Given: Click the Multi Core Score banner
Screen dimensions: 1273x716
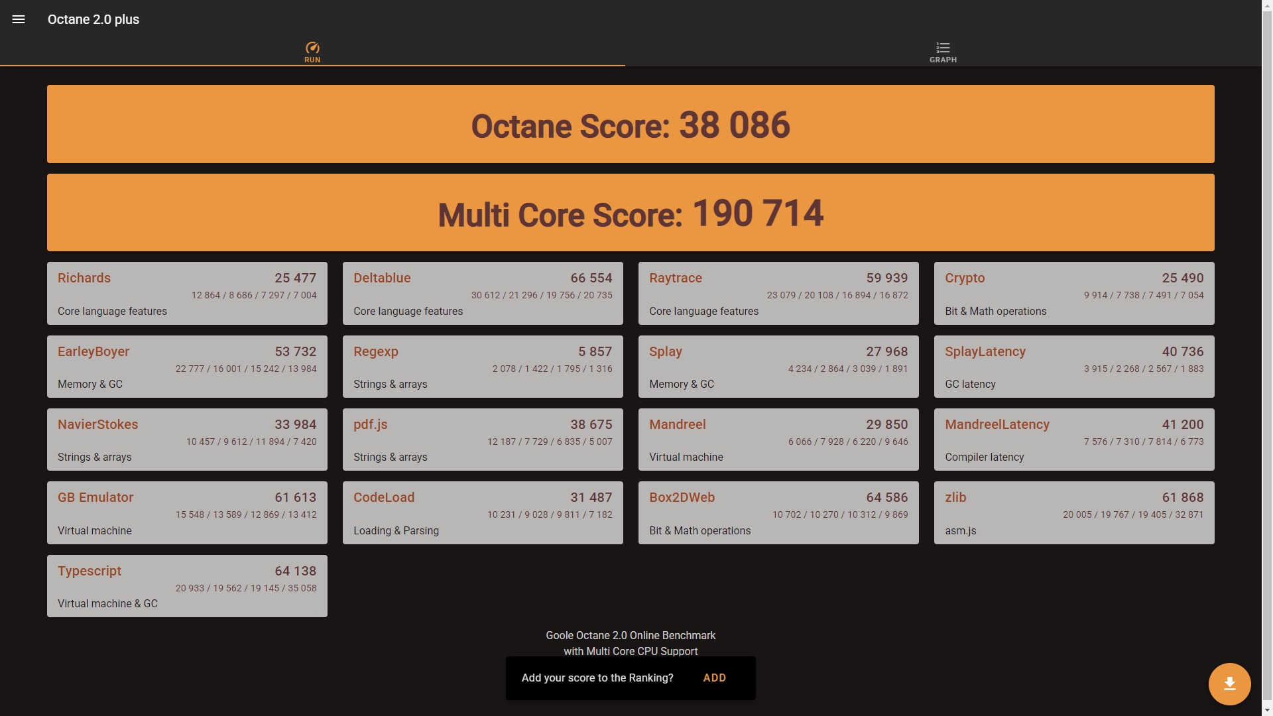Looking at the screenshot, I should coord(631,213).
